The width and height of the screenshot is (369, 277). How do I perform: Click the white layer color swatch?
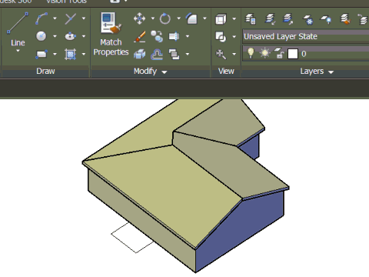click(x=293, y=54)
